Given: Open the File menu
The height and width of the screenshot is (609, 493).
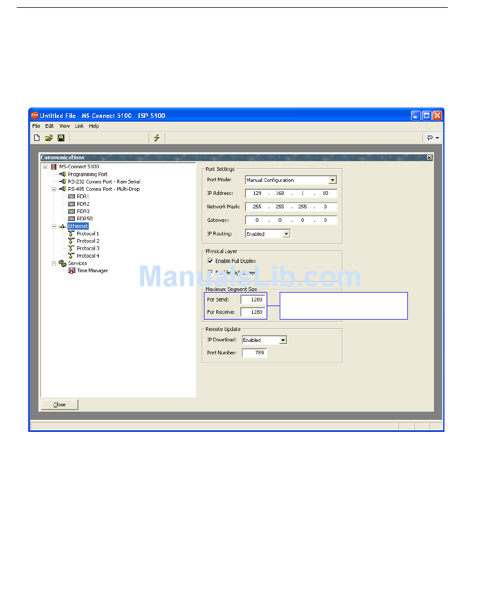Looking at the screenshot, I should pos(36,126).
